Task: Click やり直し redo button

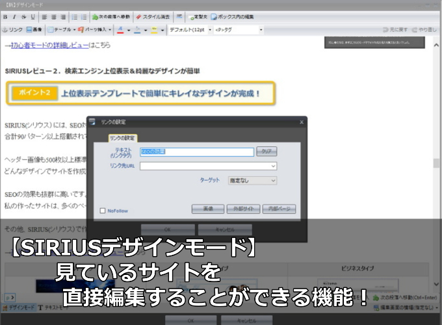Action: pyautogui.click(x=424, y=30)
